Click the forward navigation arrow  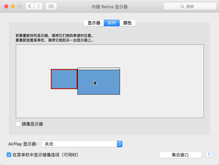38,7
